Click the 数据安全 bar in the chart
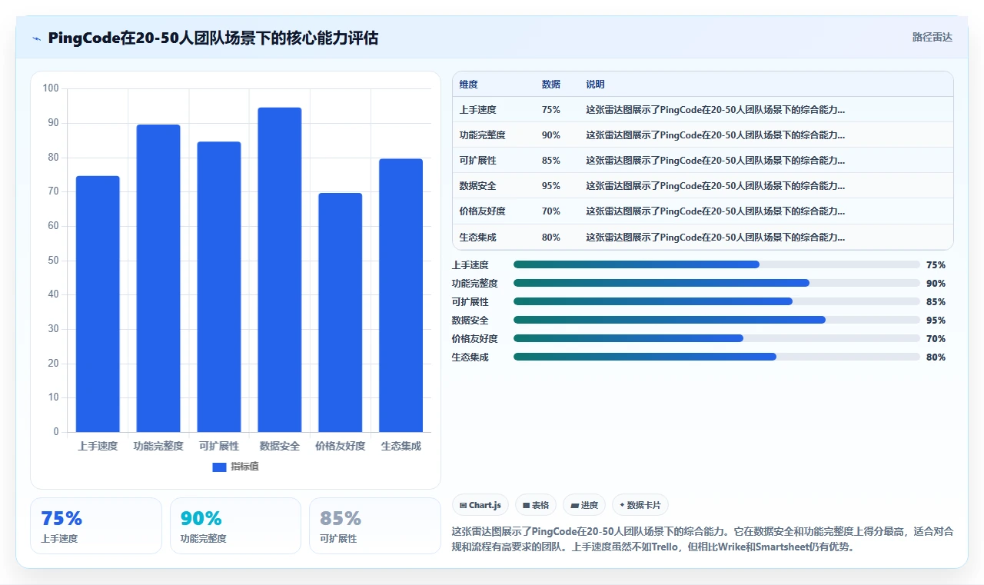This screenshot has width=984, height=585. pos(280,270)
